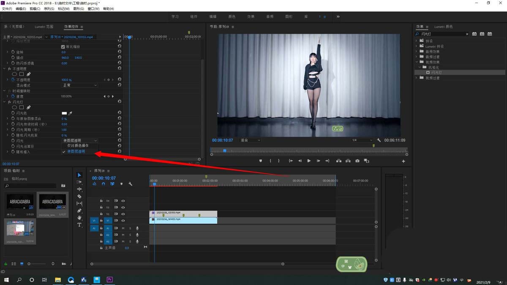The image size is (507, 285).
Task: Click the white 闪光色 color swatch
Action: (x=64, y=113)
